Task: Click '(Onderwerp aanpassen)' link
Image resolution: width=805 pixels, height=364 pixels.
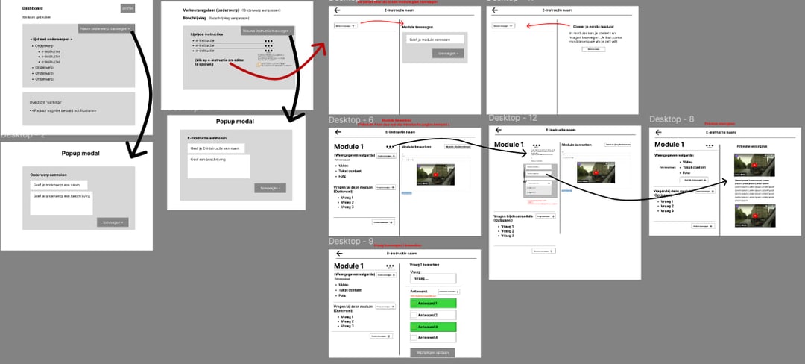Action: pyautogui.click(x=261, y=10)
